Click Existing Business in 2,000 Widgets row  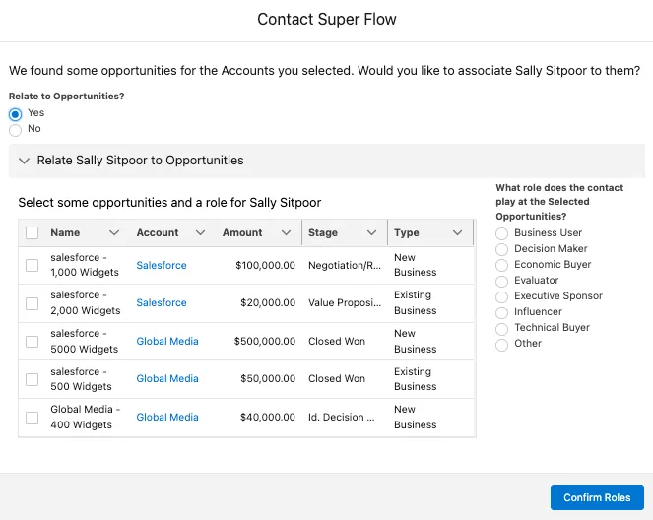[416, 302]
